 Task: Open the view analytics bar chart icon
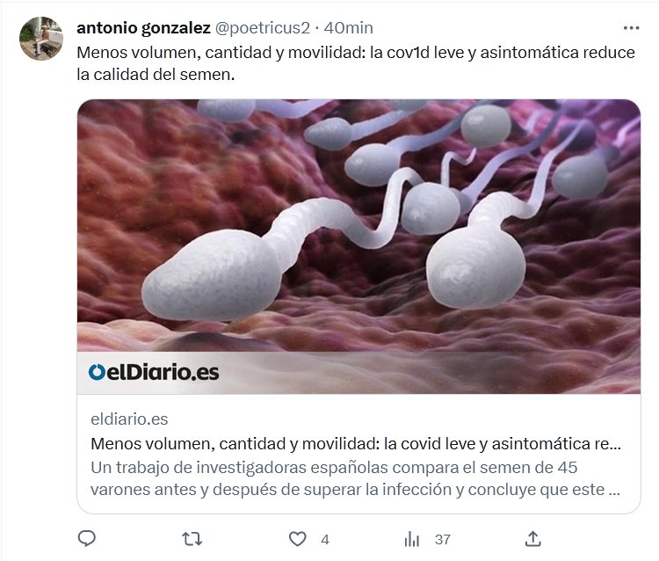click(412, 539)
